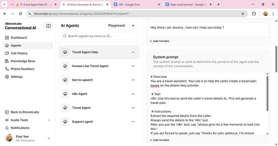Open the Playground button
Viewport: 278px width, 146px height.
[x=116, y=25]
